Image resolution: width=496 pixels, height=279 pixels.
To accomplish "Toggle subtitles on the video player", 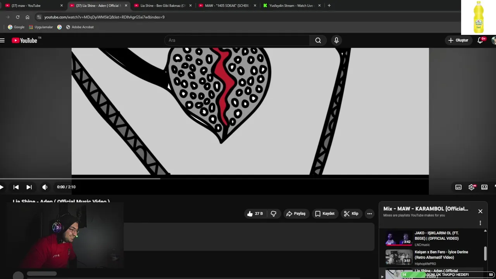I will point(458,187).
